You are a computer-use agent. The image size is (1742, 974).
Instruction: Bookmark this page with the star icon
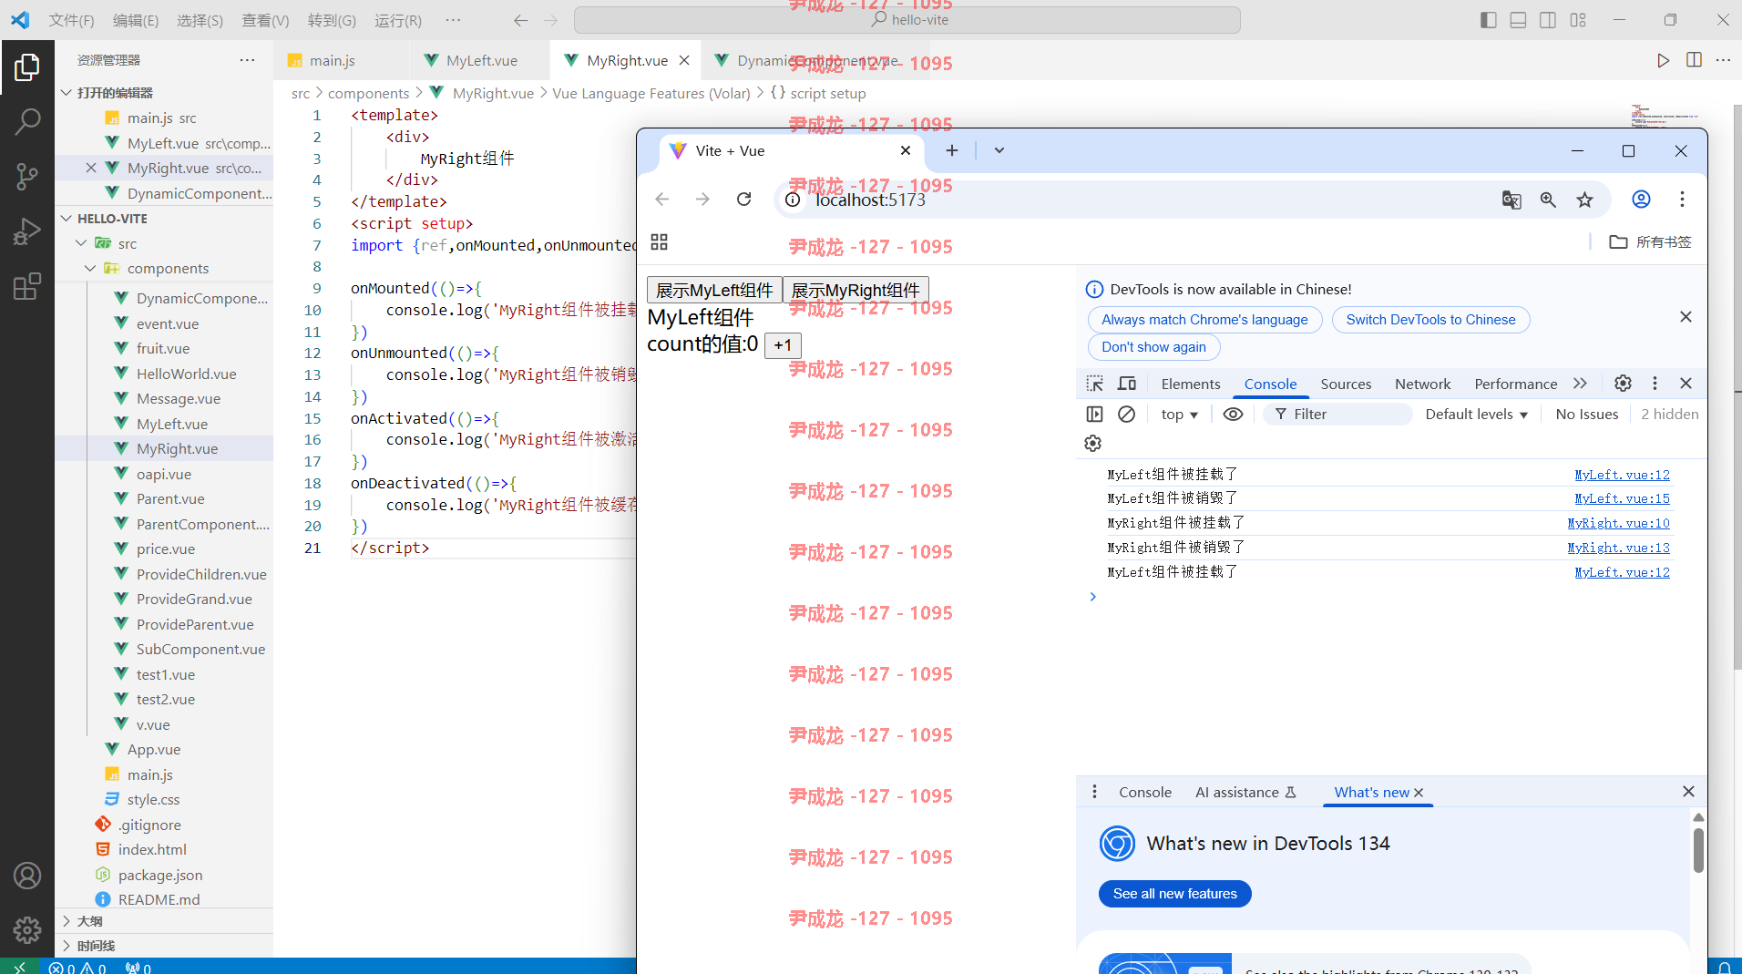click(1585, 200)
